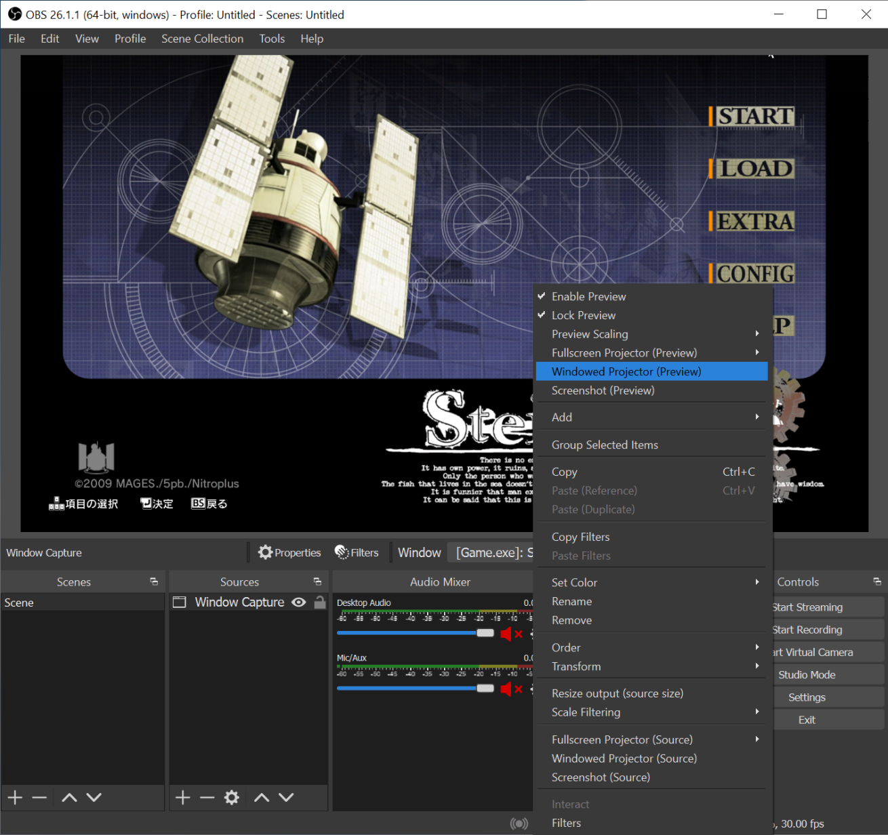Open the source Filters toolbar icon
This screenshot has height=835, width=888.
pos(342,552)
